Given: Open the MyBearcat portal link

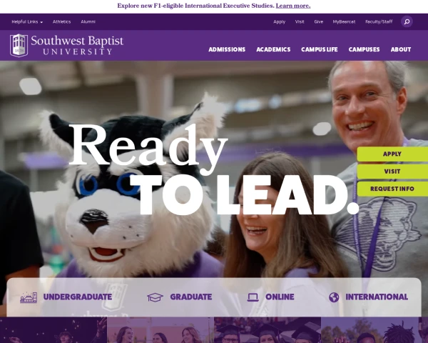Looking at the screenshot, I should point(343,21).
